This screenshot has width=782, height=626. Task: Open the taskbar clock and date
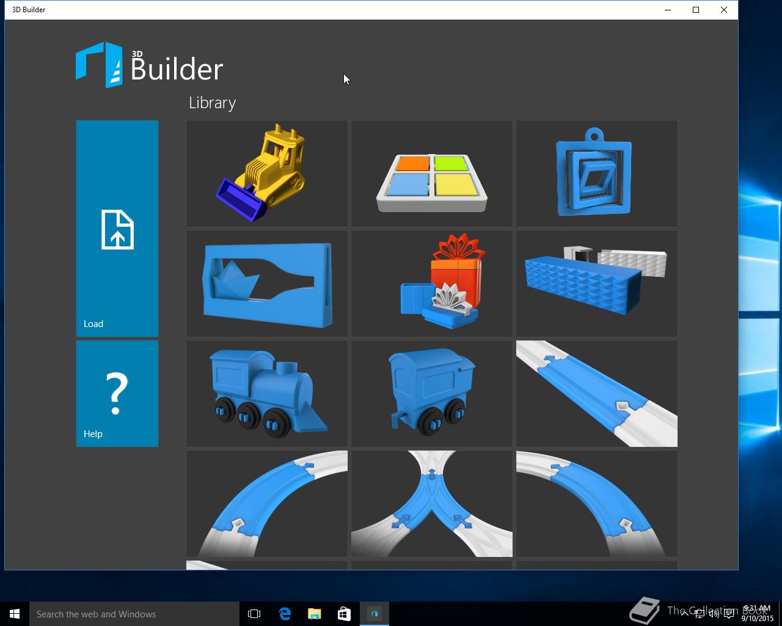point(758,614)
